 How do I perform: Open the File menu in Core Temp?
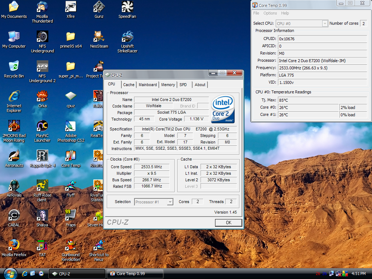(x=256, y=13)
